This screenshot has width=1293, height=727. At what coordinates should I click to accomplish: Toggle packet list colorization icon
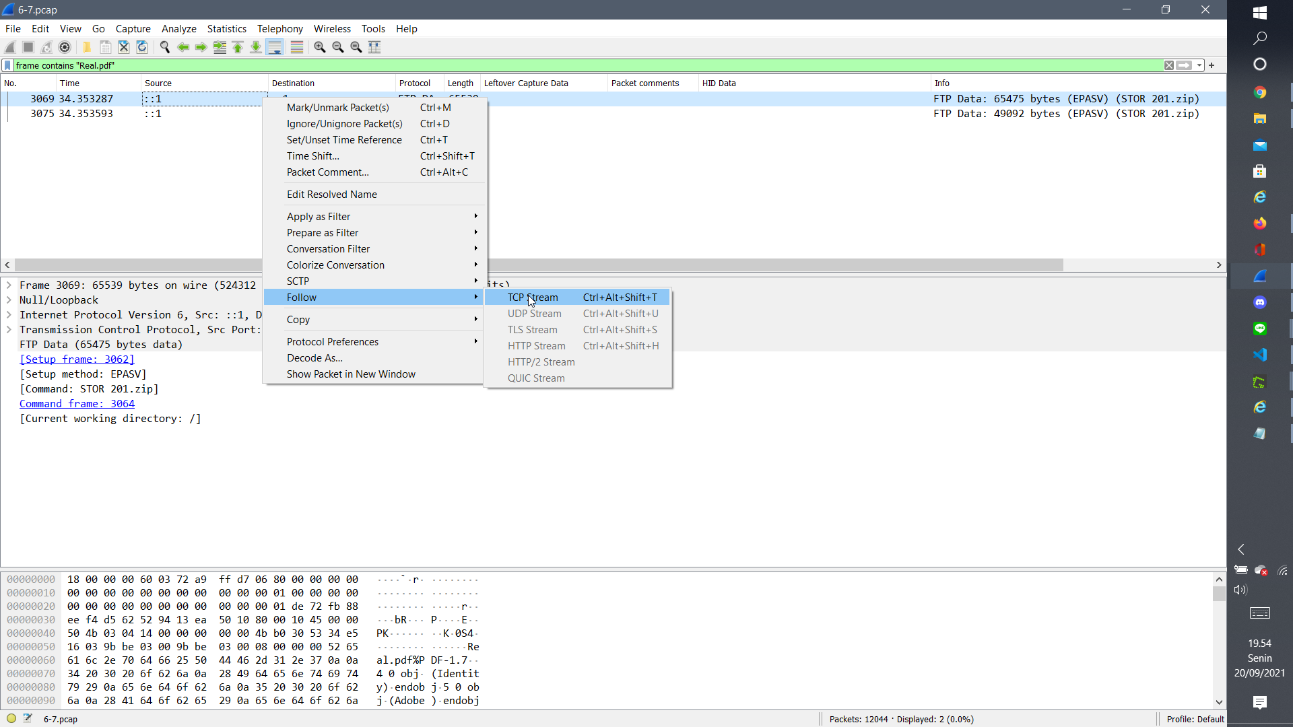tap(296, 47)
